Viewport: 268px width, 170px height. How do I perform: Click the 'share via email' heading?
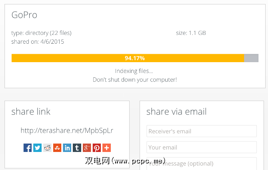[176, 111]
